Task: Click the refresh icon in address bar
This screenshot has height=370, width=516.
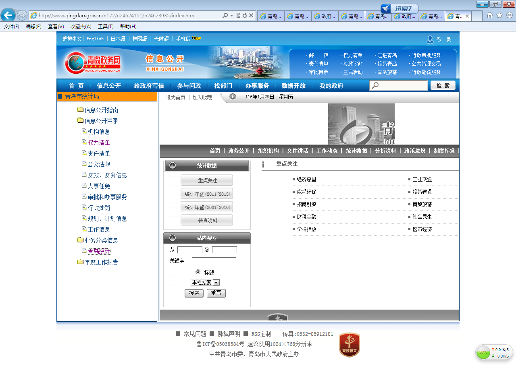Action: click(245, 16)
